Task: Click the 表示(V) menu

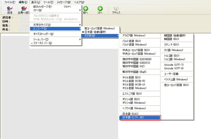Action: tap(36, 2)
